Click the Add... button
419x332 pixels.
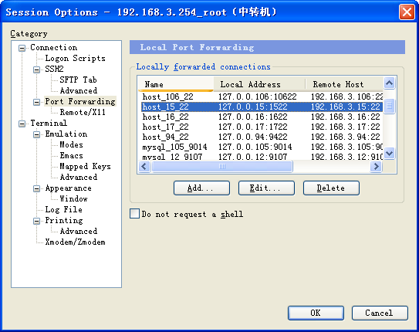(x=201, y=188)
